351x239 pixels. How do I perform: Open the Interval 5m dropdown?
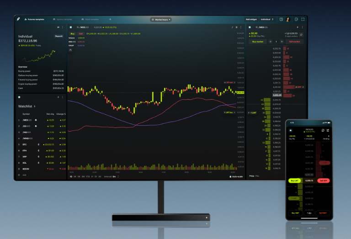(x=112, y=176)
